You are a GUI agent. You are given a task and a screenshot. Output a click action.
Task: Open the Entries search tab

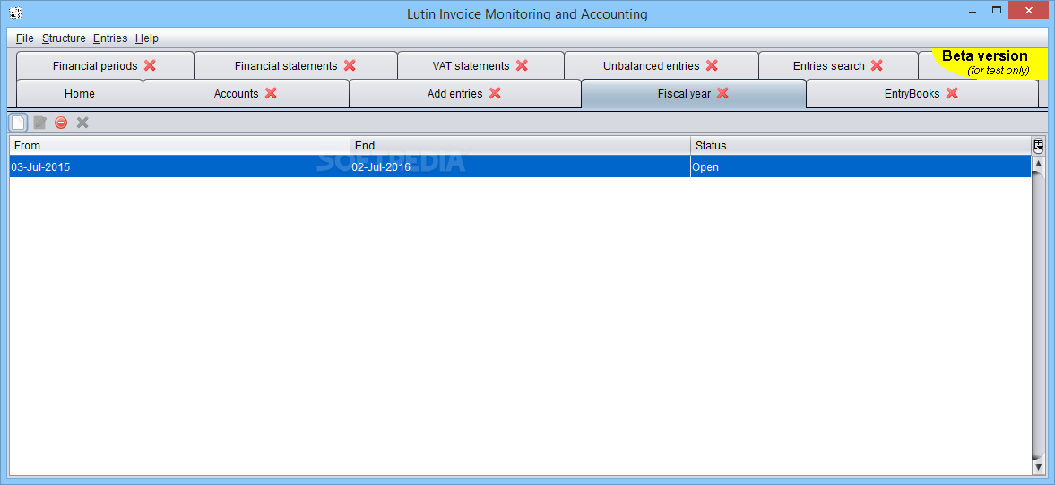click(838, 65)
